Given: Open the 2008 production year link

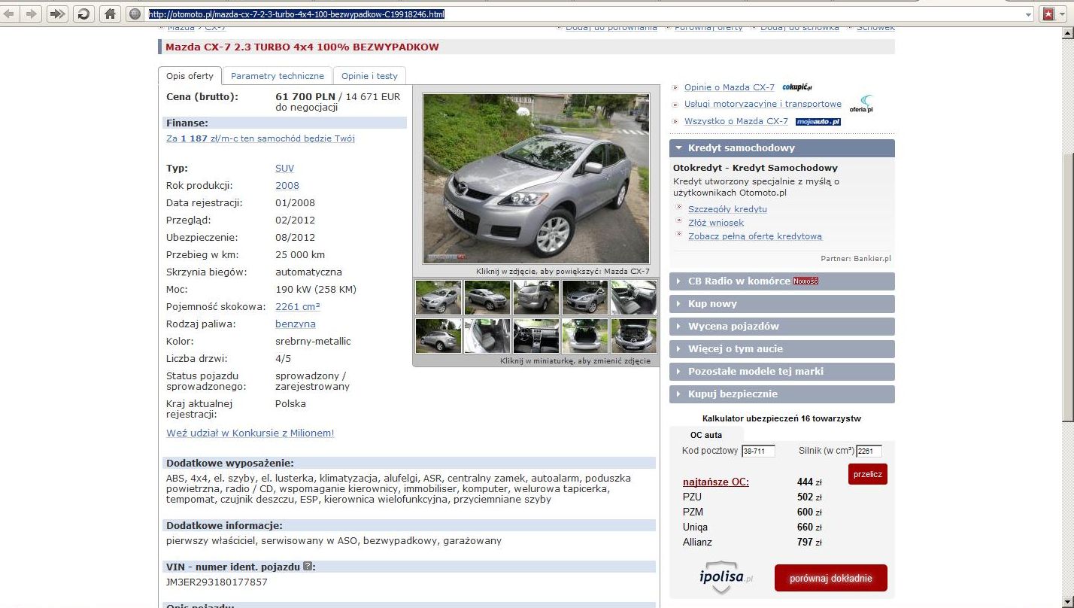Looking at the screenshot, I should click(287, 186).
